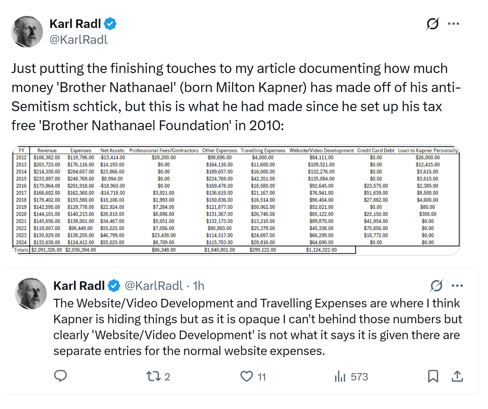Click @KarlRadl handle in reply header
This screenshot has height=409, width=488.
tap(154, 286)
